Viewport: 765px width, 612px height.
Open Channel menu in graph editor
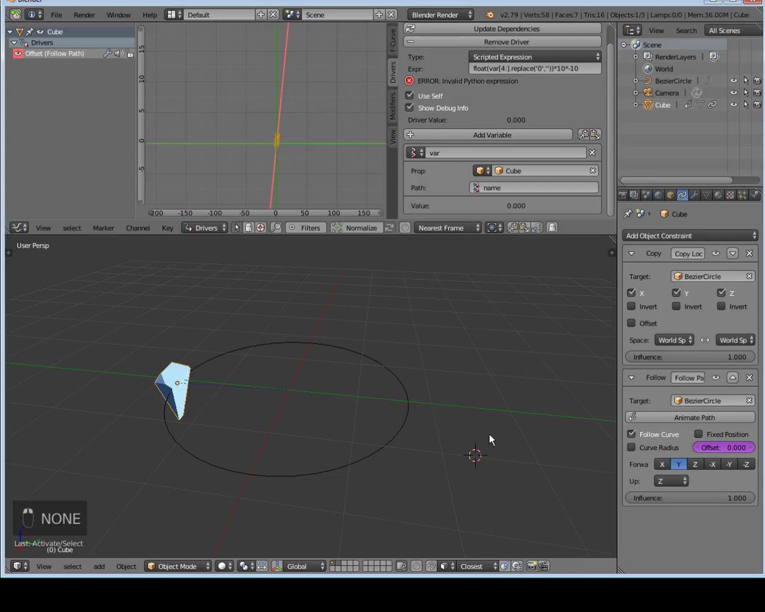click(x=138, y=228)
